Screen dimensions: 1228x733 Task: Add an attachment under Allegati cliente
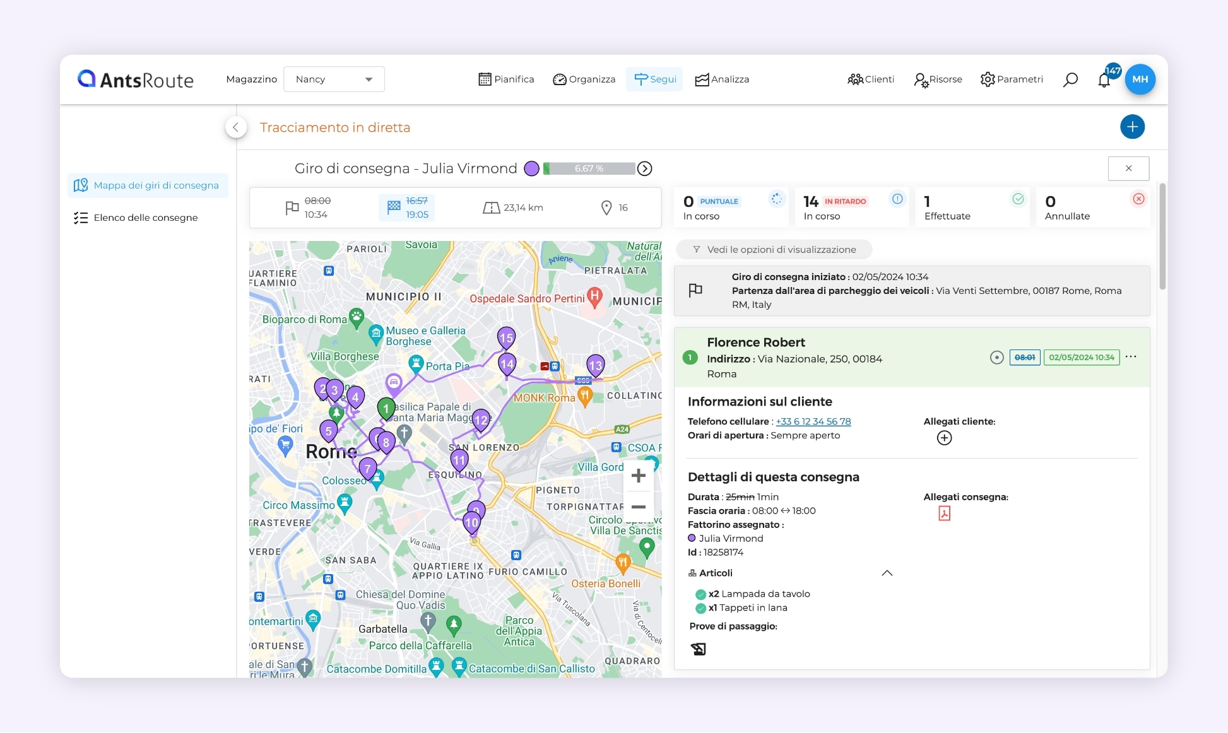pyautogui.click(x=944, y=437)
